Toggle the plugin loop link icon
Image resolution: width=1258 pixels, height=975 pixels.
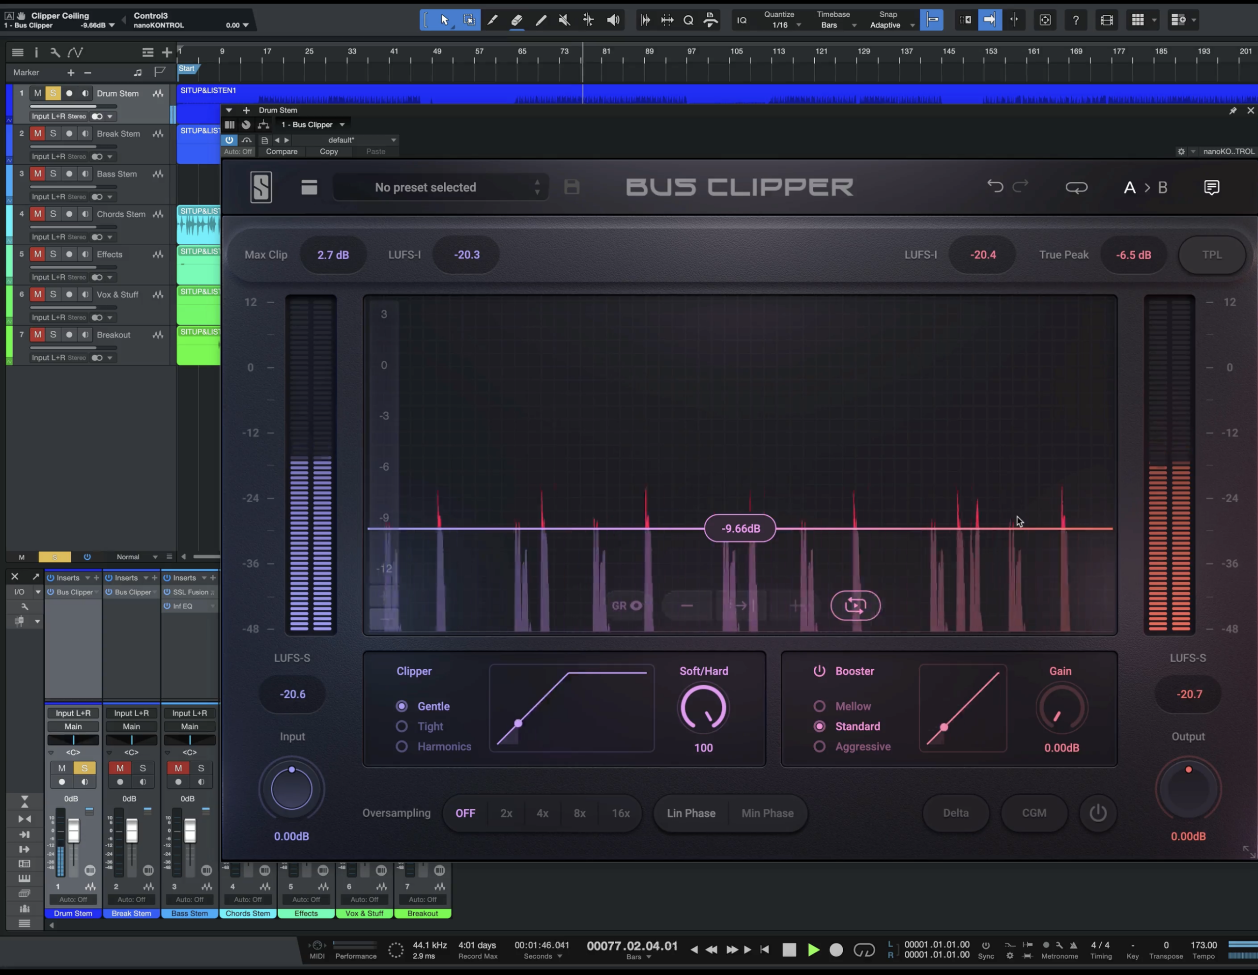click(x=1076, y=187)
